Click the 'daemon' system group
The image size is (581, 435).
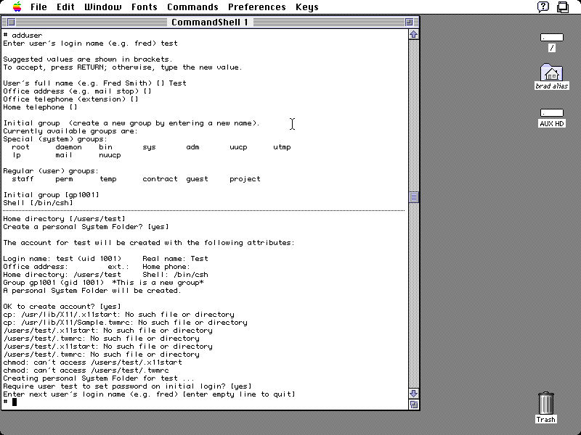click(x=68, y=147)
